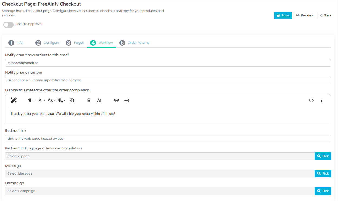The image size is (338, 201).
Task: Insert a link using the editor toolbar
Action: point(116,100)
